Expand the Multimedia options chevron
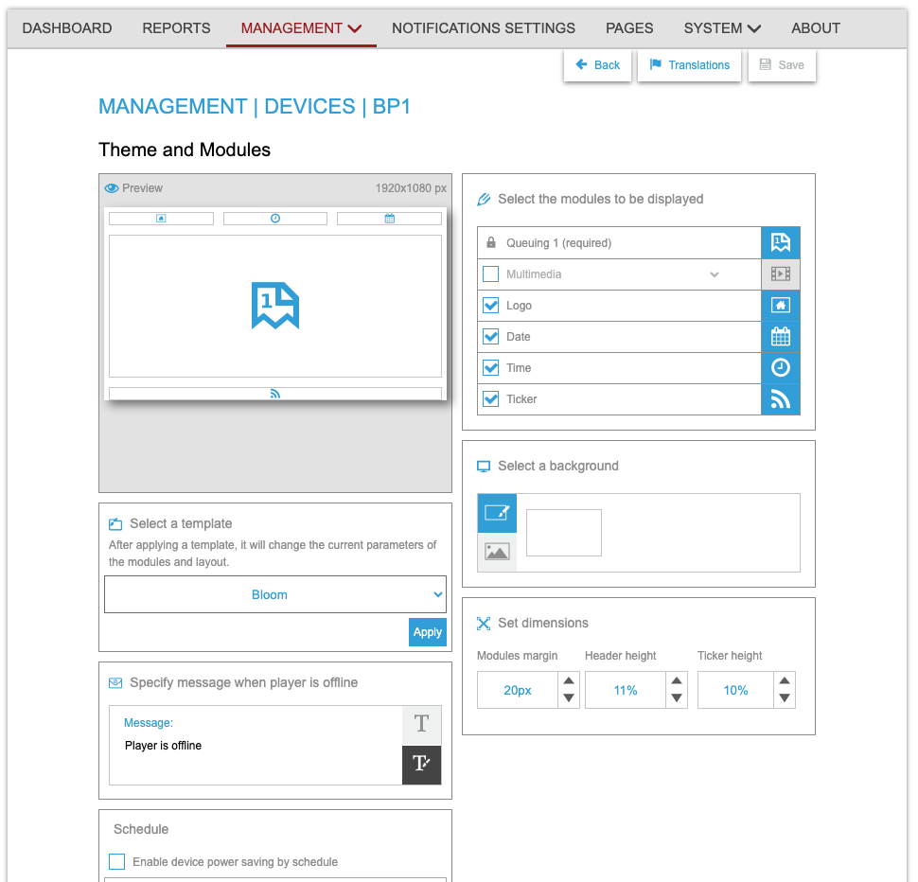Screen dimensions: 918x882 click(715, 274)
